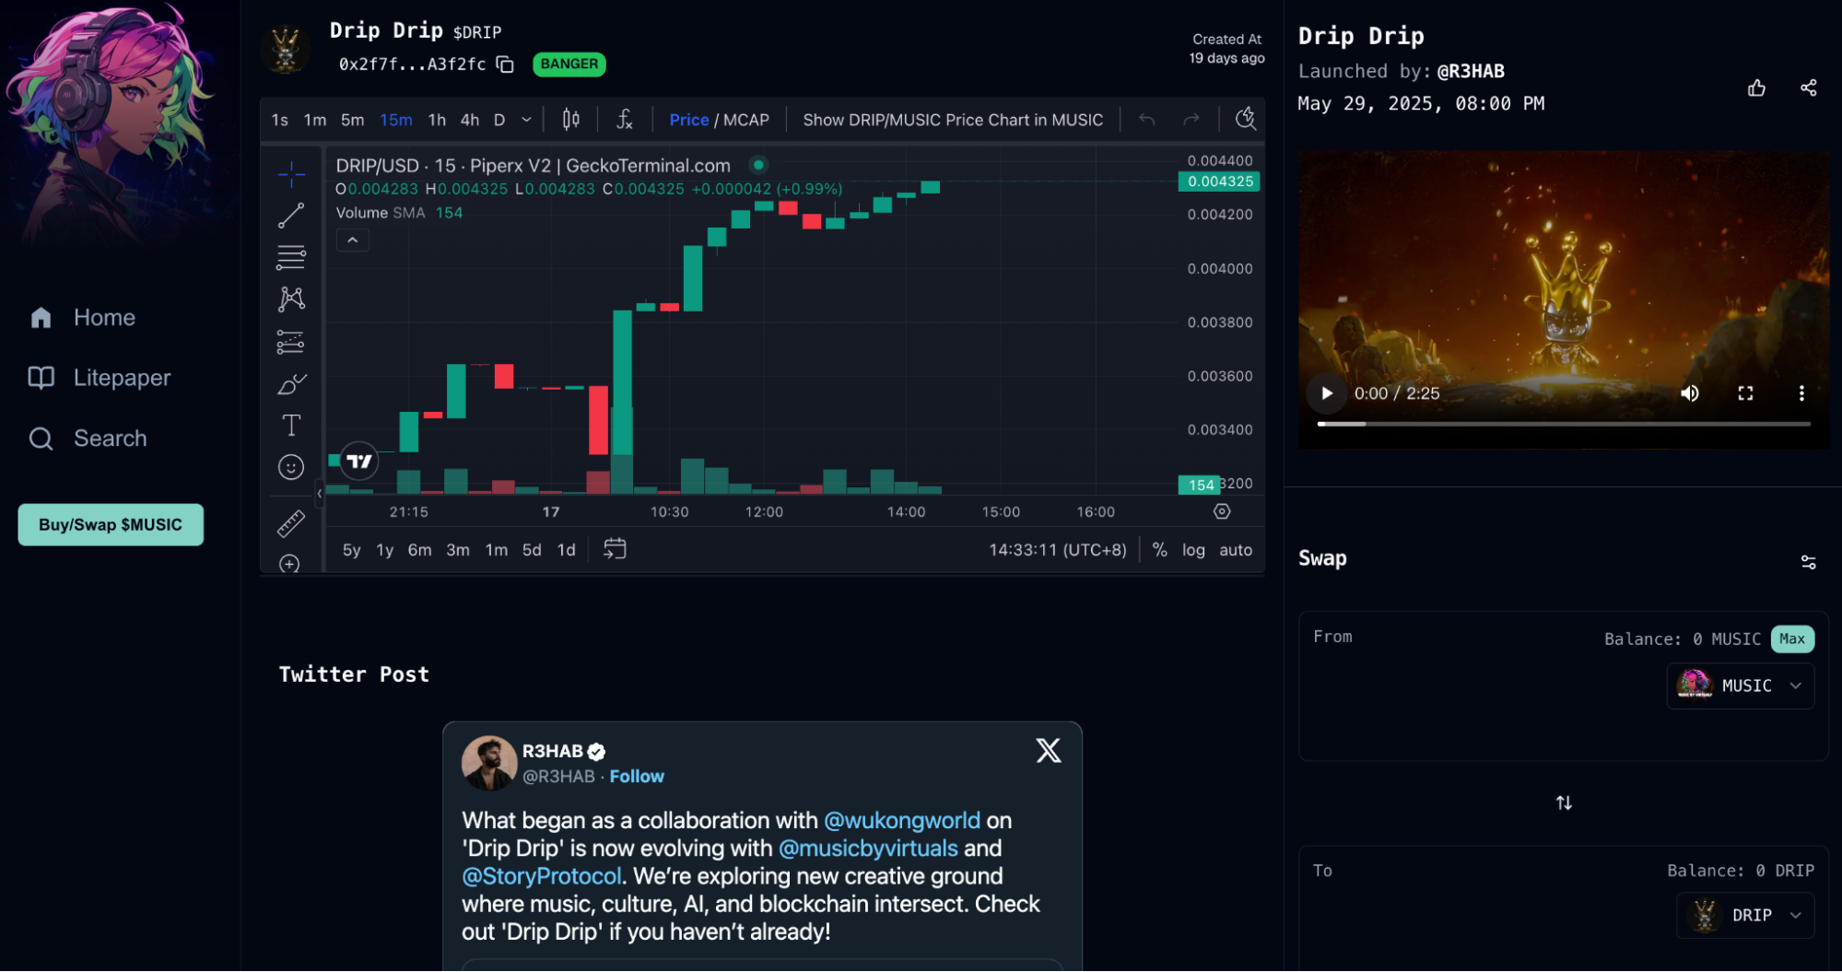Toggle log scale on the chart

(1192, 550)
